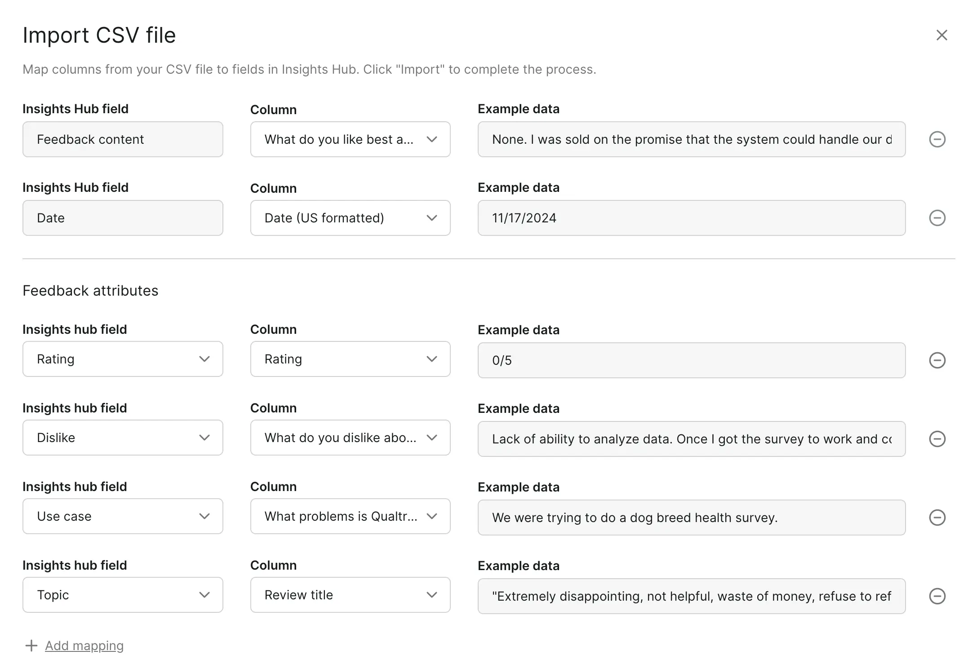Click the plus icon beside Add mapping
This screenshot has height=664, width=977.
[31, 645]
